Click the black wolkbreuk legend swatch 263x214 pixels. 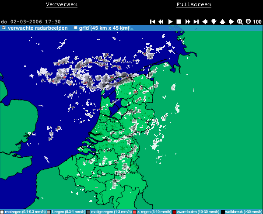tap(223, 212)
